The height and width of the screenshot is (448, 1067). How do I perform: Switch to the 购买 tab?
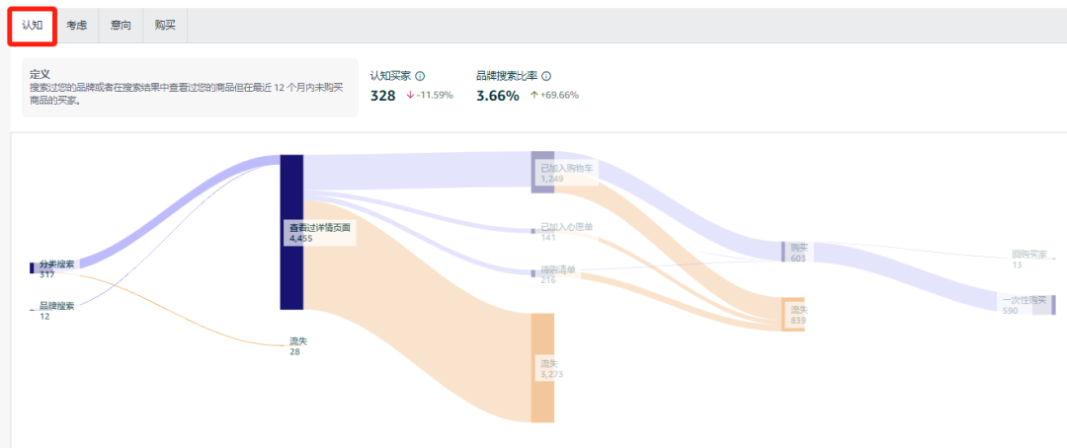coord(165,26)
